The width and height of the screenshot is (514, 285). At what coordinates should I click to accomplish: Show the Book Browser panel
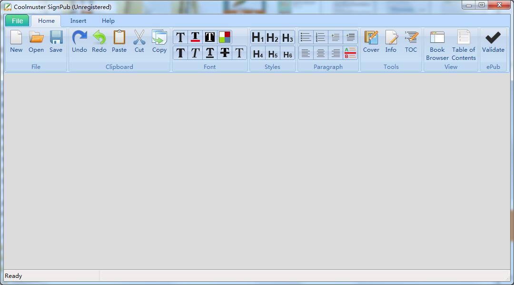coord(437,46)
